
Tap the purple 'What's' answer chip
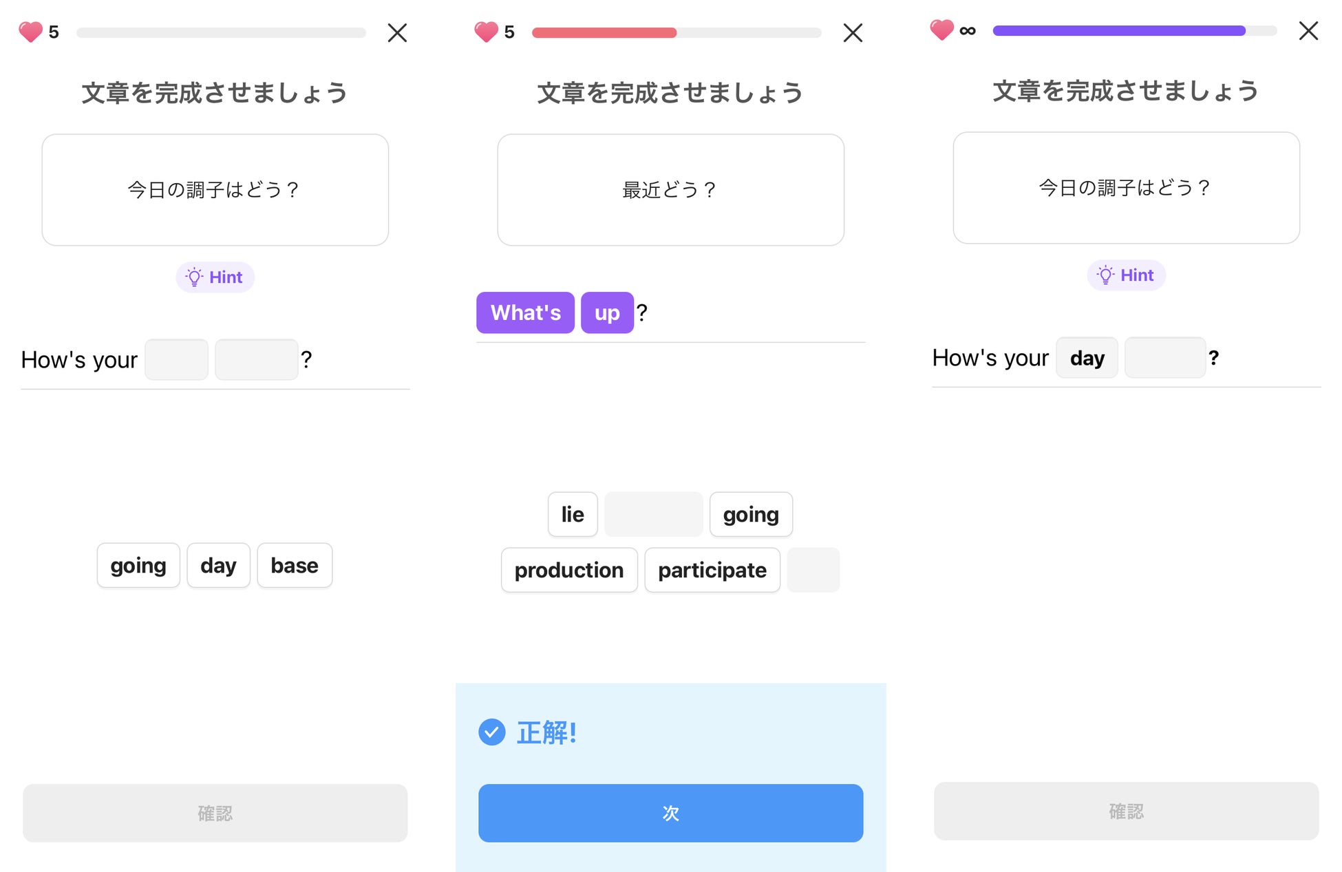click(525, 312)
